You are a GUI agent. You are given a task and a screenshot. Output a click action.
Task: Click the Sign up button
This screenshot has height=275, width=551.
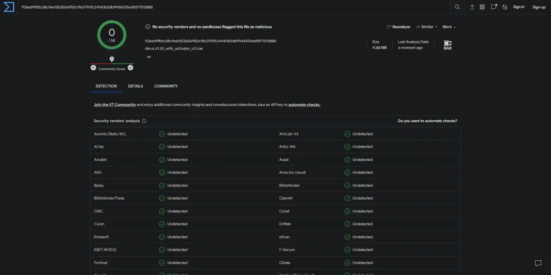[539, 7]
